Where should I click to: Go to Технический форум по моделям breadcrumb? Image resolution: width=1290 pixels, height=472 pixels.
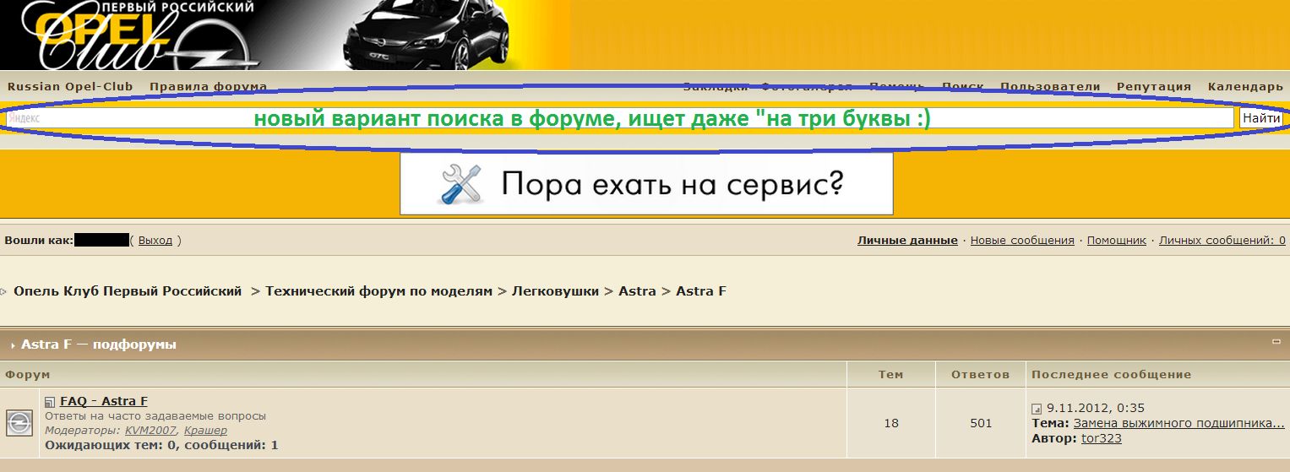[378, 291]
